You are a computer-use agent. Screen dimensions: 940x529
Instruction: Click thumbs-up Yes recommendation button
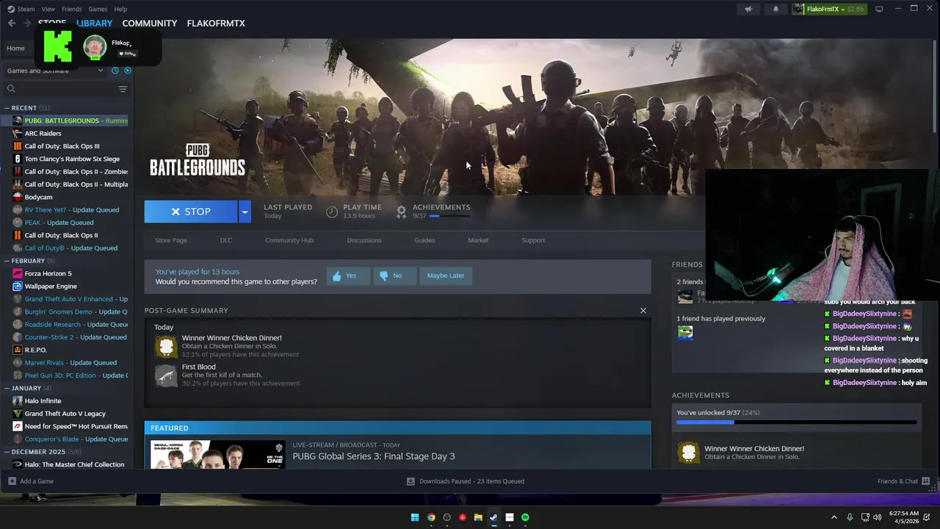click(347, 276)
